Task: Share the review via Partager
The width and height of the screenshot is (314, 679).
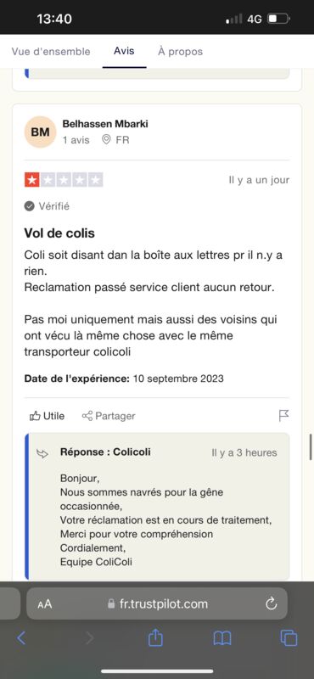Action: pos(109,416)
